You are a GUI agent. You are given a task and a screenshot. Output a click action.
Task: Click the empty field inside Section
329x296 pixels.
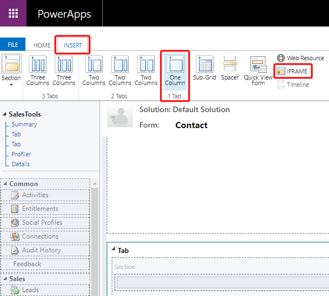[223, 282]
